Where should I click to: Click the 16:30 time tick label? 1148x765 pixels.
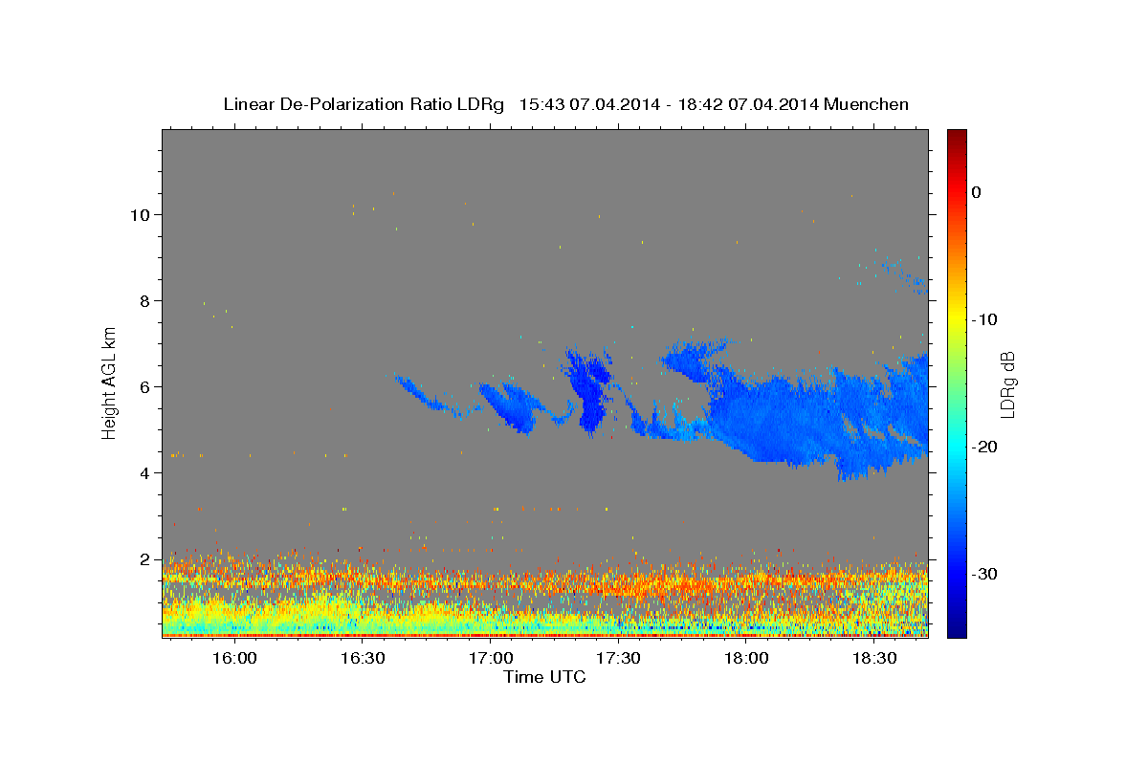point(362,659)
